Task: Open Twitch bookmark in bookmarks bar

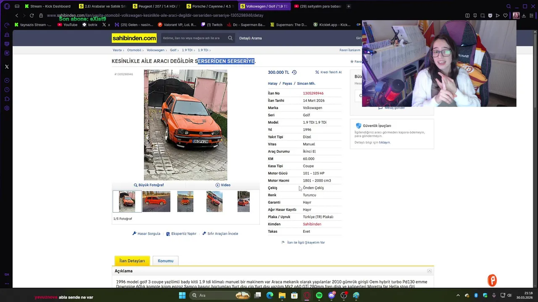Action: (x=212, y=25)
